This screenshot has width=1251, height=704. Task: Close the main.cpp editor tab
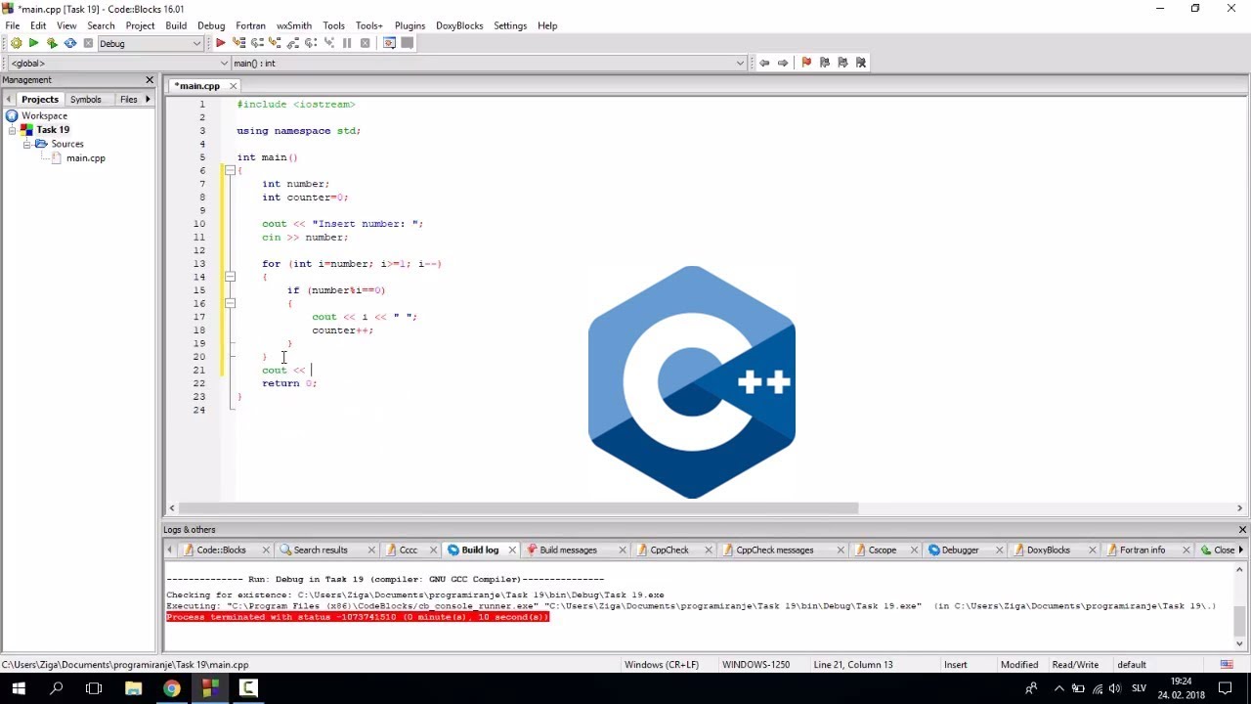click(233, 86)
